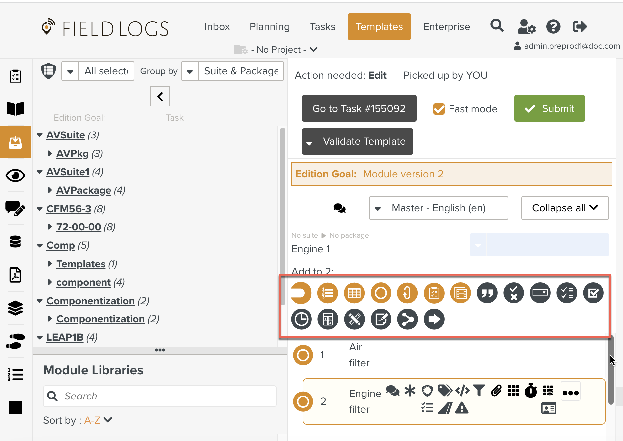The width and height of the screenshot is (623, 441).
Task: Click the calculator icon in Add toolbar
Action: pos(328,319)
